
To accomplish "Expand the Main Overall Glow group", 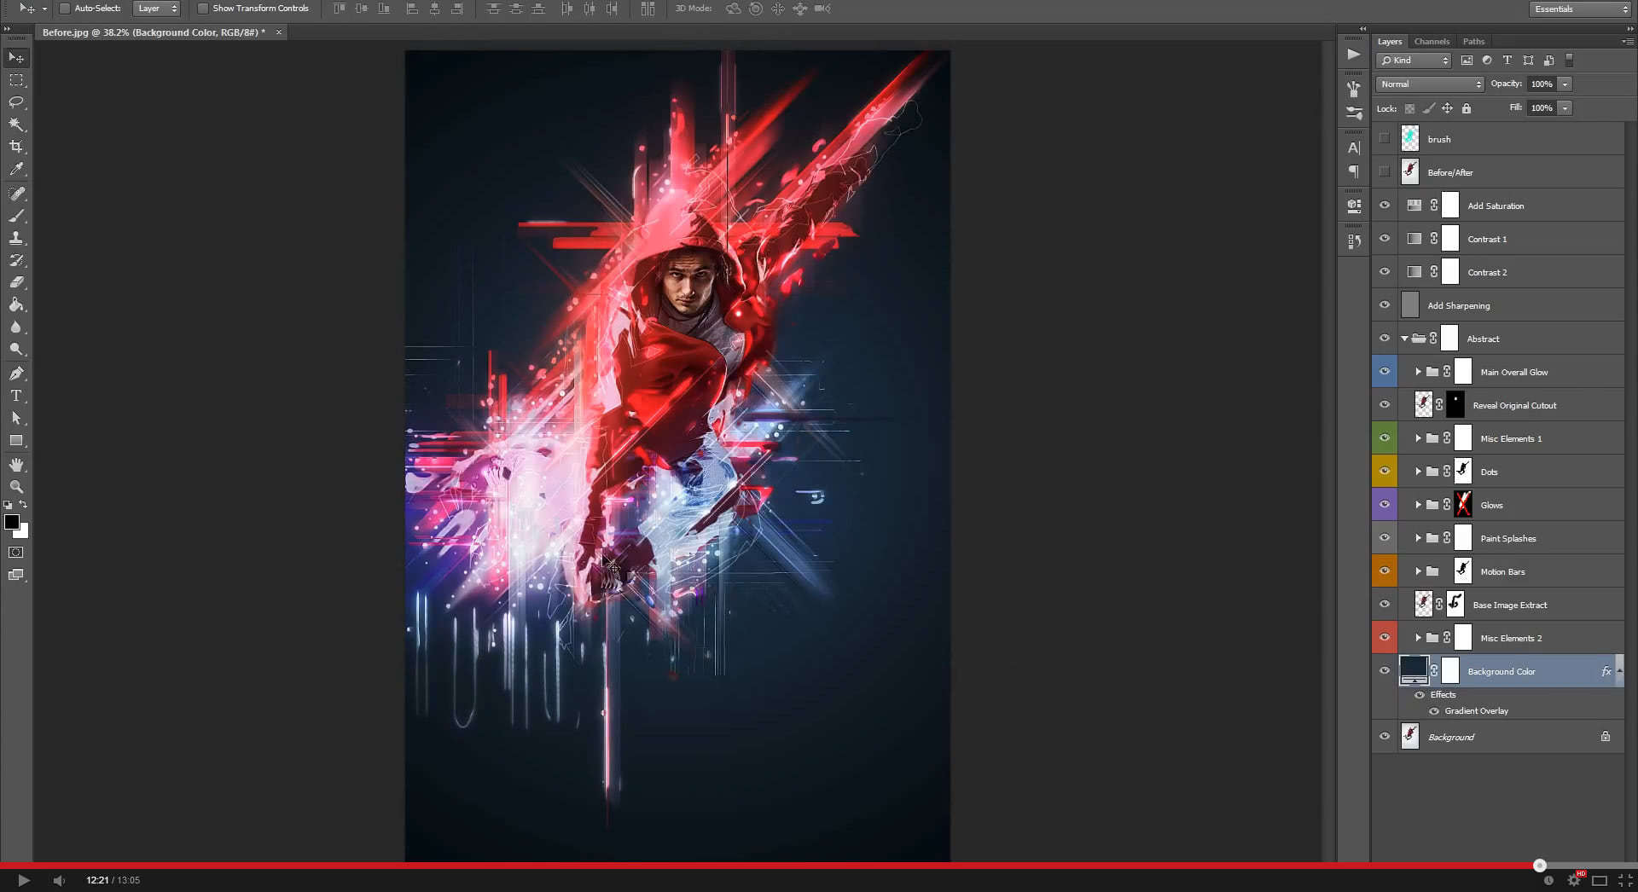I will (x=1418, y=372).
